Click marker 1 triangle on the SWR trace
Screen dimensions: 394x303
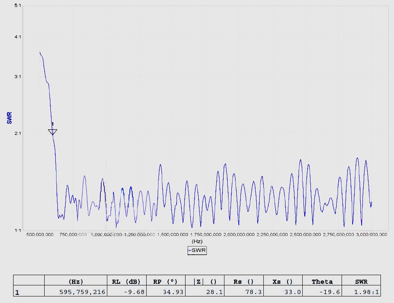point(52,132)
